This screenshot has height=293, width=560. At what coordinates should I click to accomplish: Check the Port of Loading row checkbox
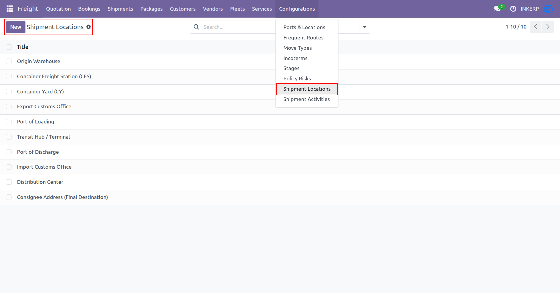pyautogui.click(x=9, y=122)
